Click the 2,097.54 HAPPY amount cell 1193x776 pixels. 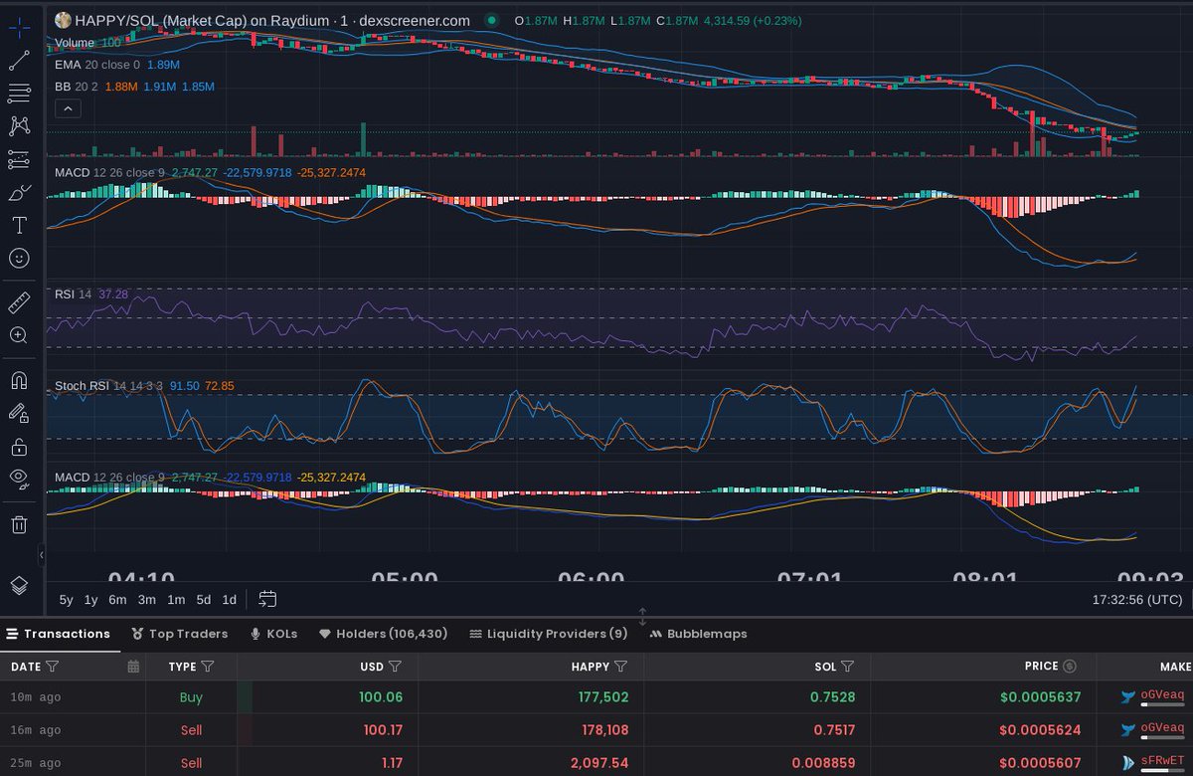pyautogui.click(x=600, y=763)
